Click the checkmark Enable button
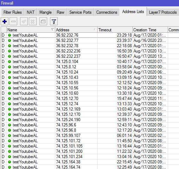Screen dimensions: 179x169 coord(24,21)
